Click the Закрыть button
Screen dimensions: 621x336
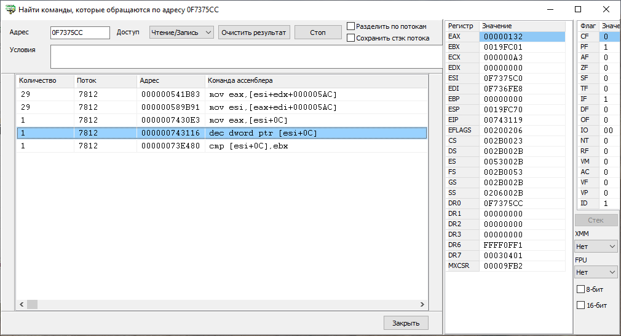[x=406, y=323]
